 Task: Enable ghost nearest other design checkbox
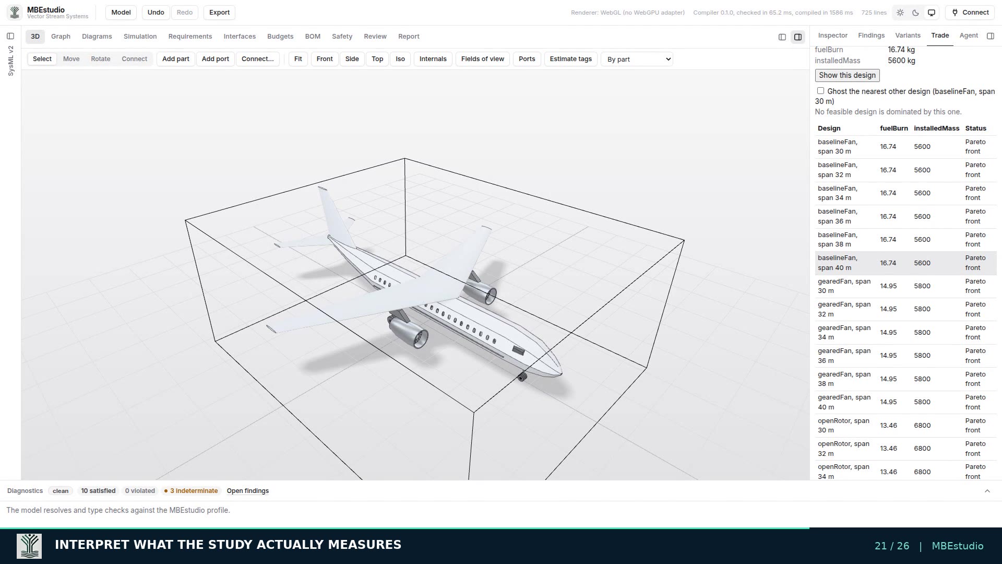click(820, 91)
